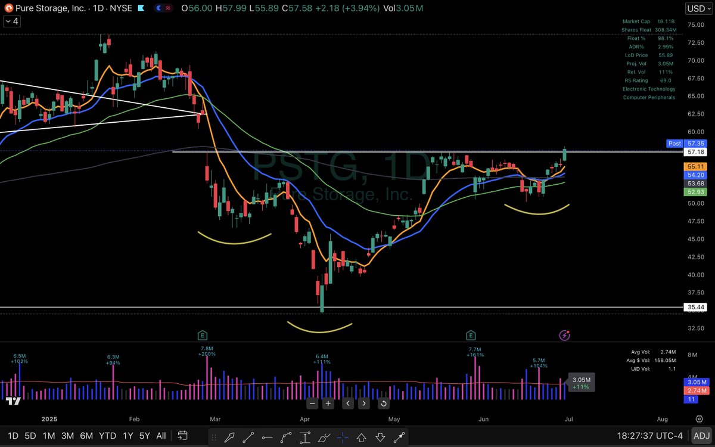Select the 3M time range
The height and width of the screenshot is (447, 715).
[67, 436]
